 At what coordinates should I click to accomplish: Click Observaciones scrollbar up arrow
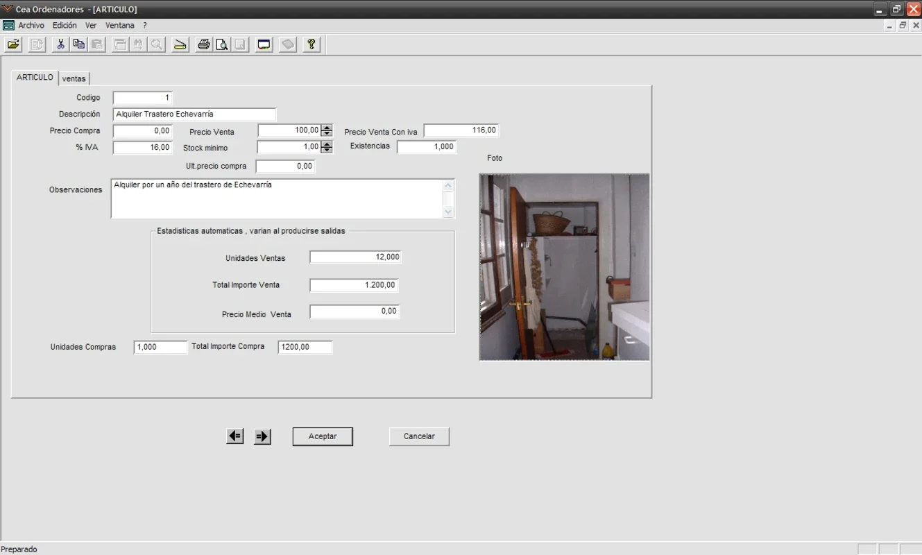(448, 185)
